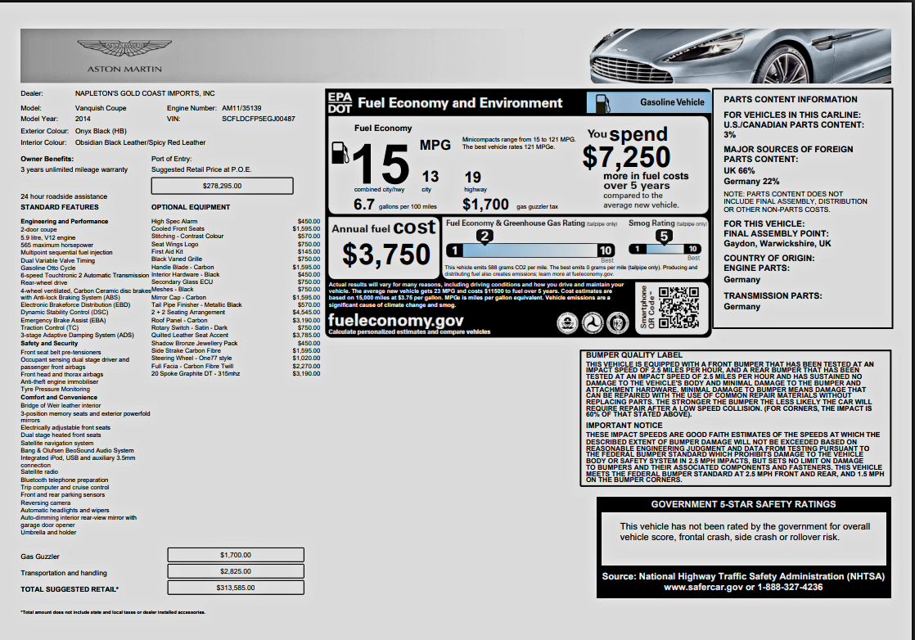Image resolution: width=915 pixels, height=640 pixels.
Task: Select the $278,295.00 suggested retail price box
Action: coord(222,186)
